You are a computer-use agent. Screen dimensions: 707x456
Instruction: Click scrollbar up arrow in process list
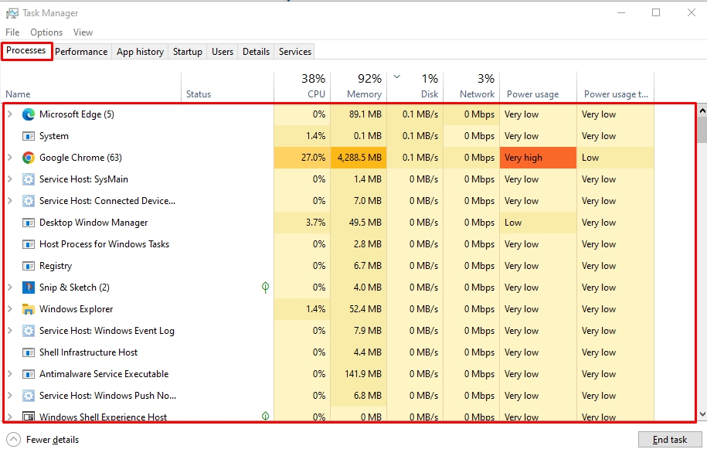coord(702,111)
